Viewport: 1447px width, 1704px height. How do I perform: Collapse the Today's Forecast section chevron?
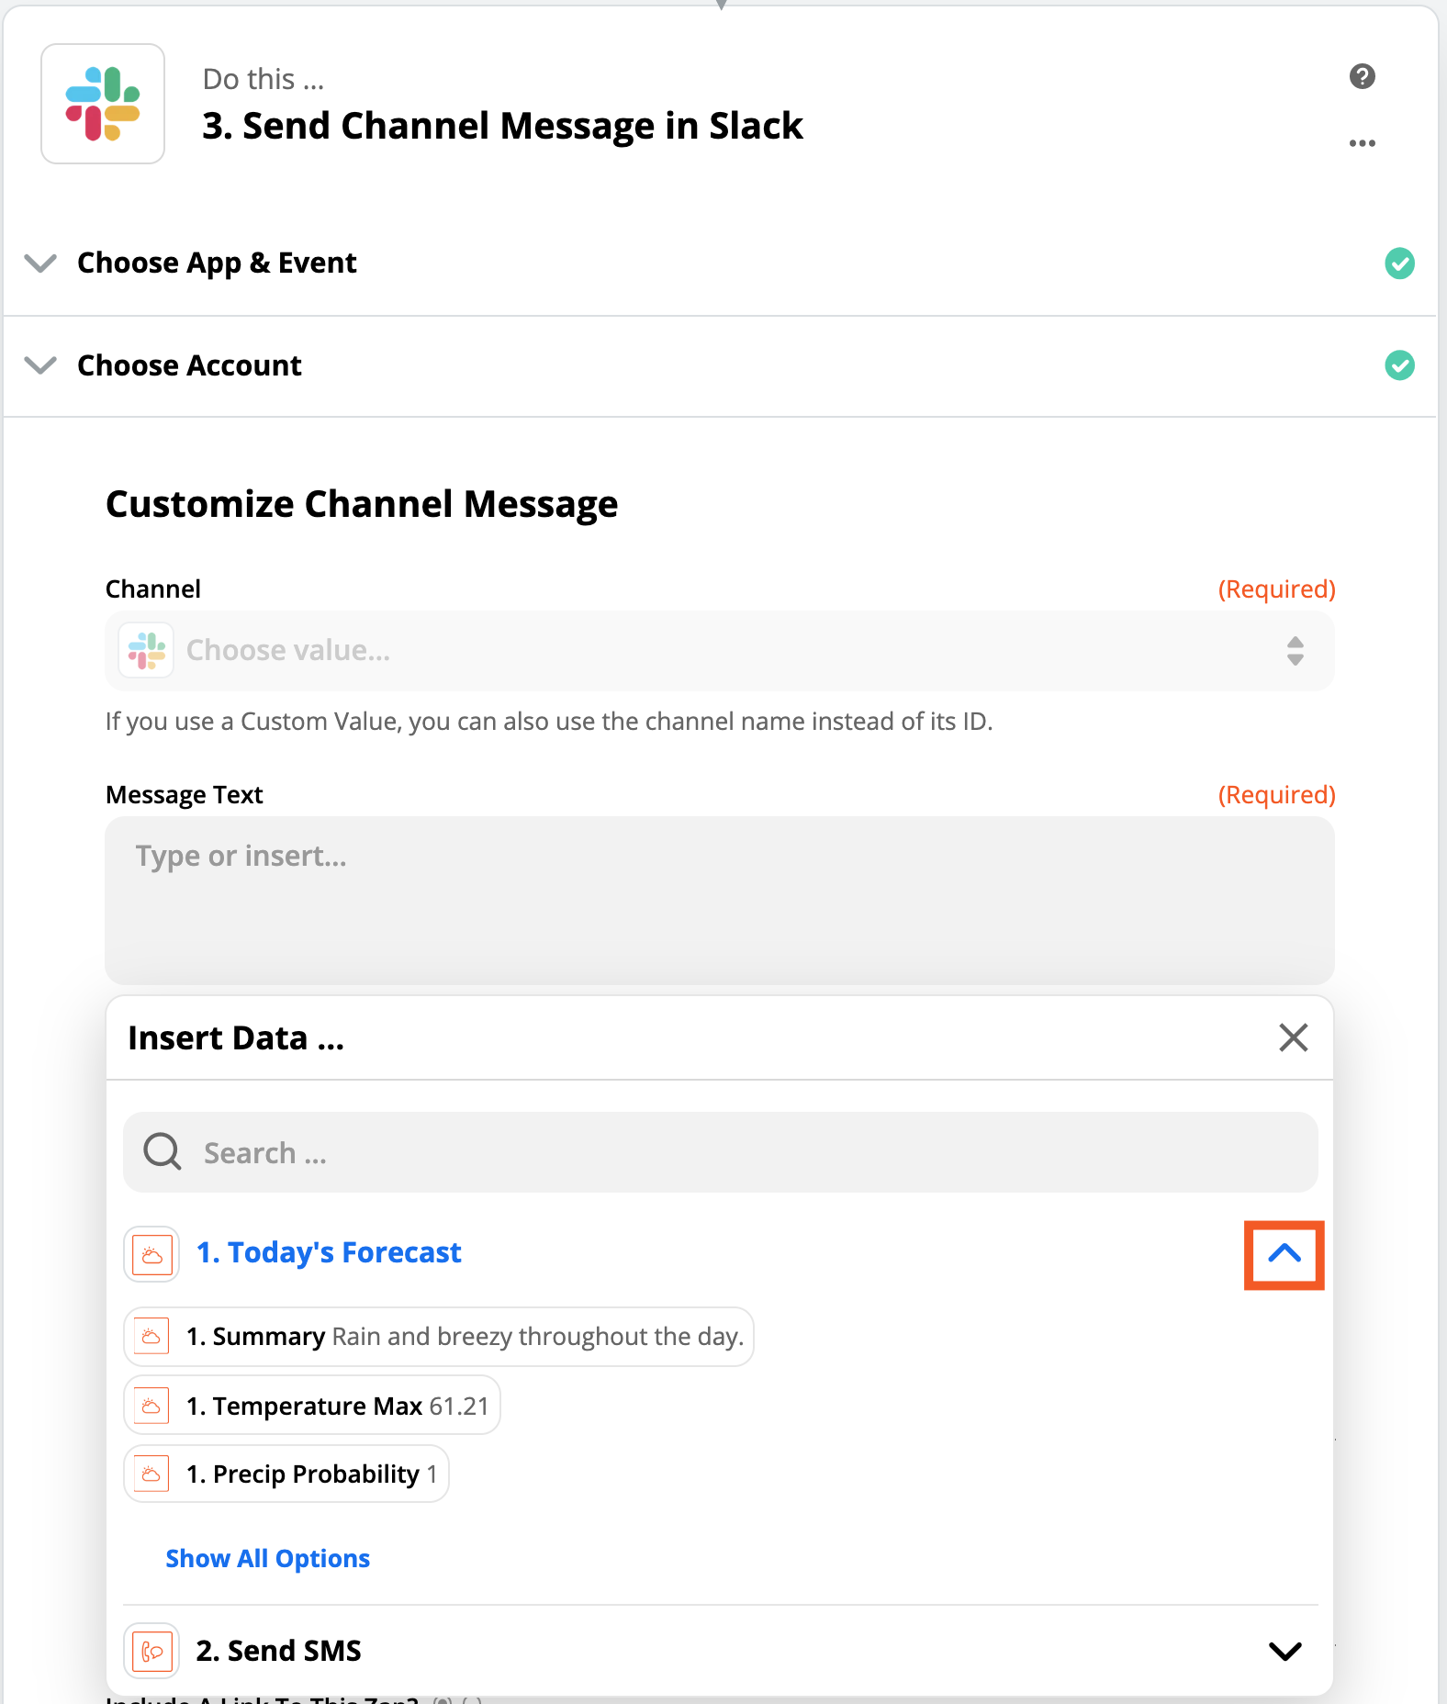[1284, 1254]
